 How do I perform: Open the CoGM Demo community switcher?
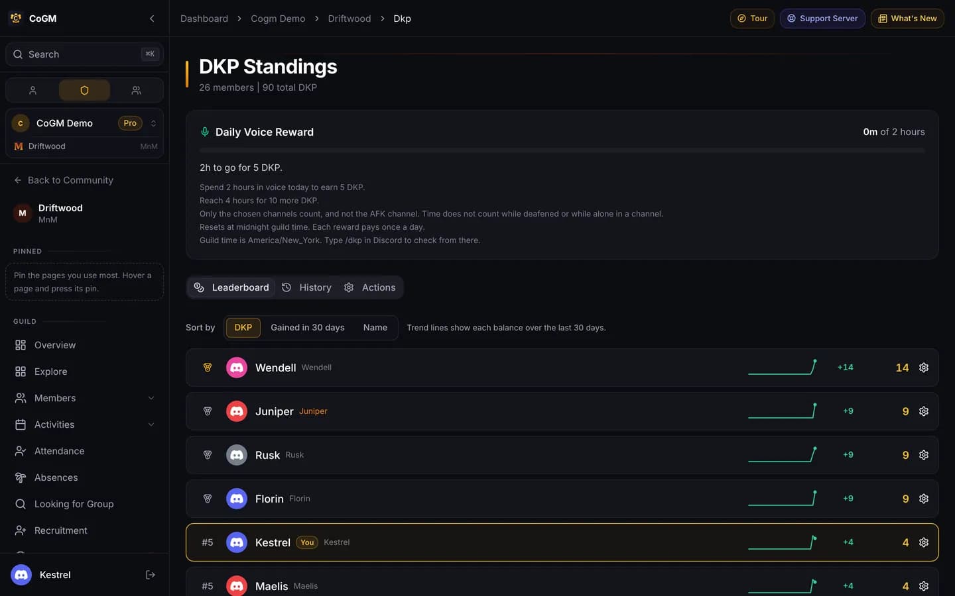[84, 123]
